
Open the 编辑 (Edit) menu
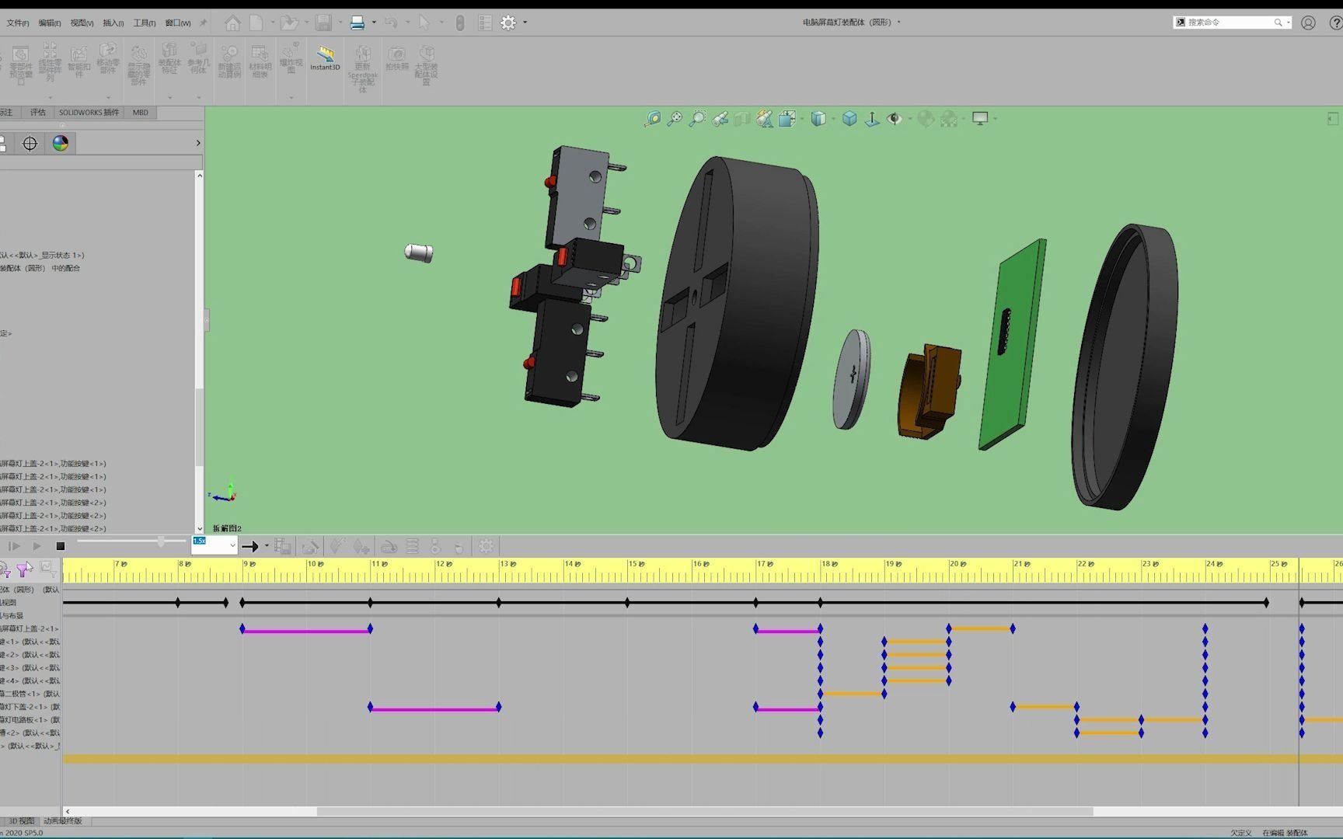pyautogui.click(x=50, y=23)
